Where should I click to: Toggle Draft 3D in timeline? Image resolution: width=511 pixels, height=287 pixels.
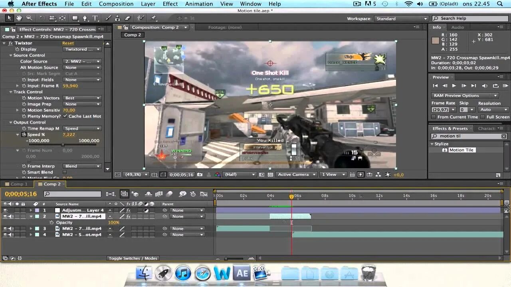coord(135,194)
